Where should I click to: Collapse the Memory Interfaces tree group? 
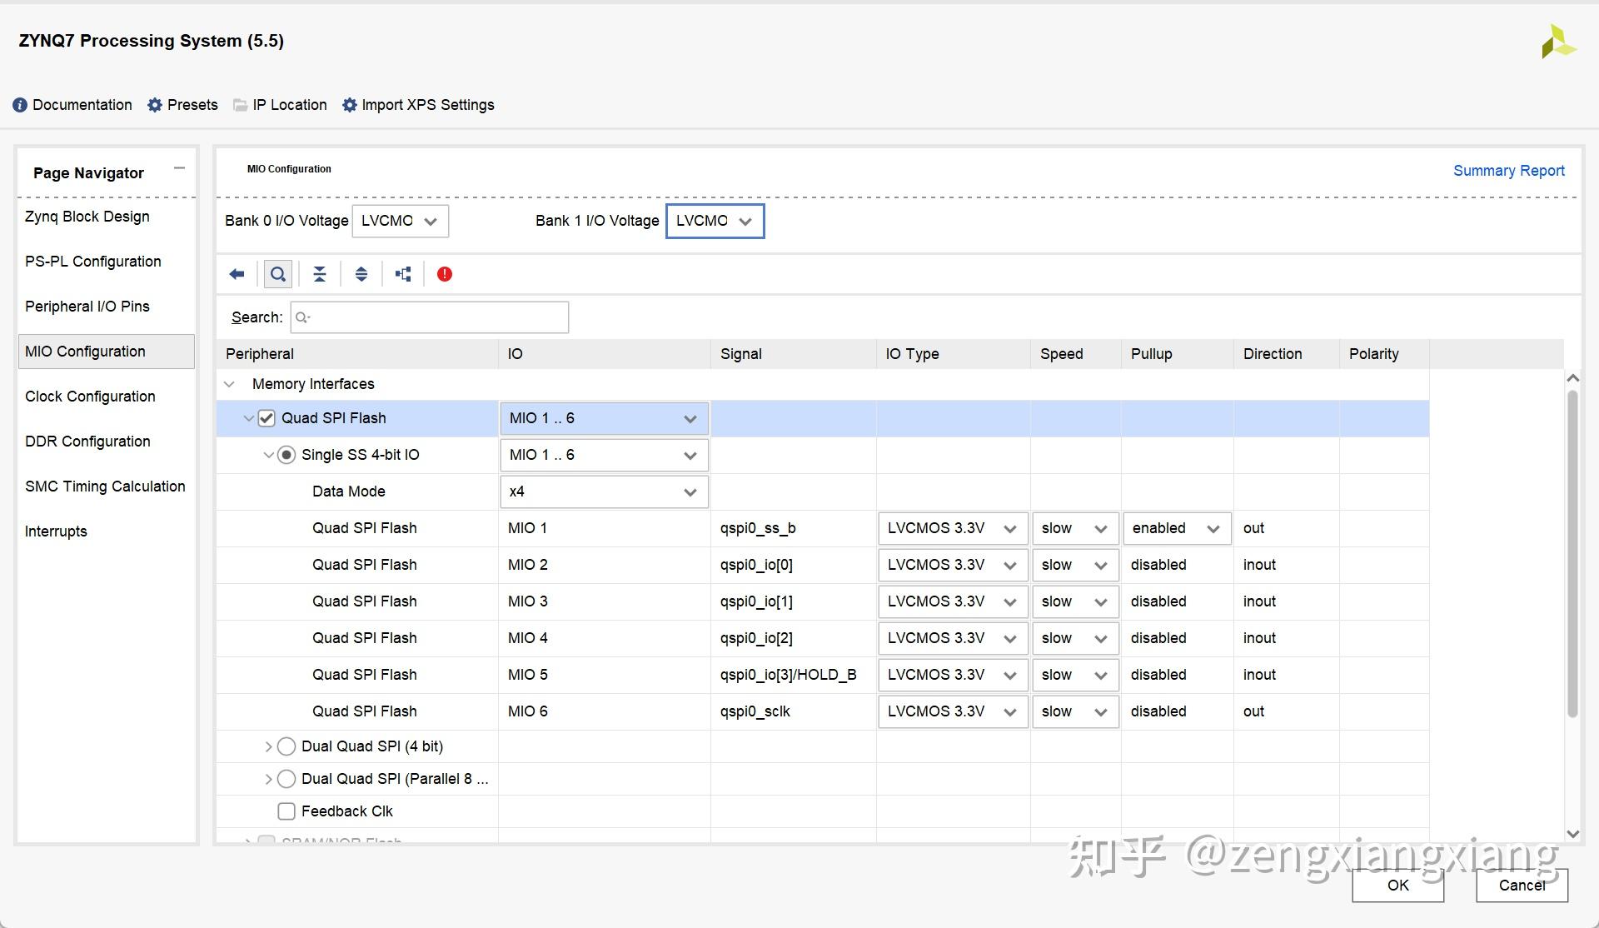(x=230, y=384)
